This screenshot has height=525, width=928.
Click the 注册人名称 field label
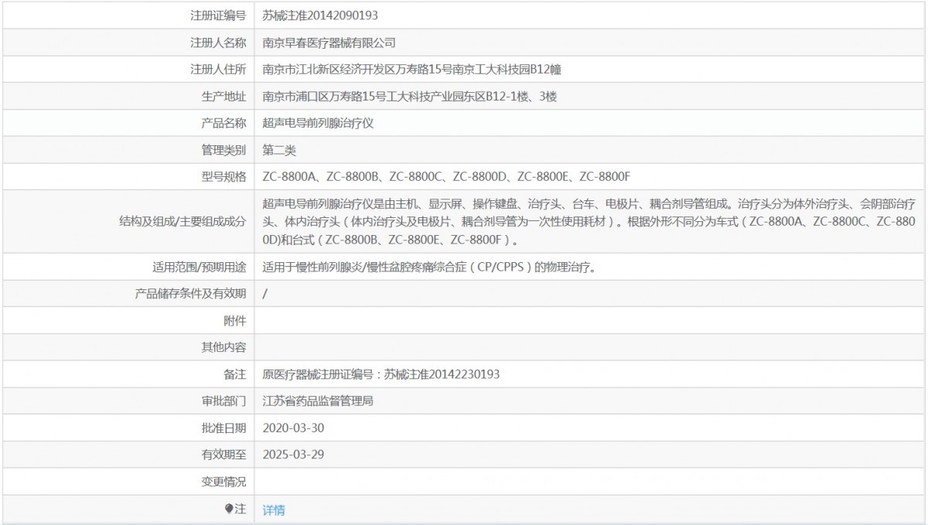(218, 43)
